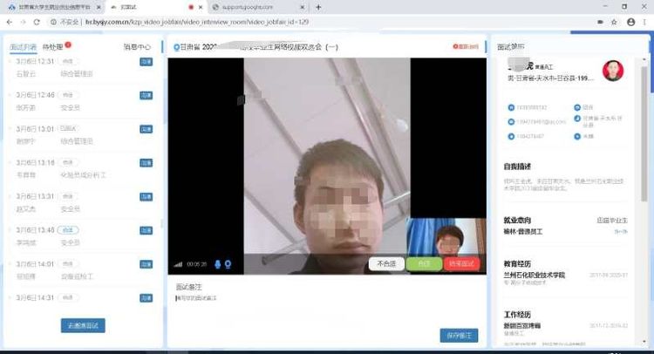This screenshot has height=354, width=654.
Task: Click the self-view video thumbnail
Action: (446, 237)
